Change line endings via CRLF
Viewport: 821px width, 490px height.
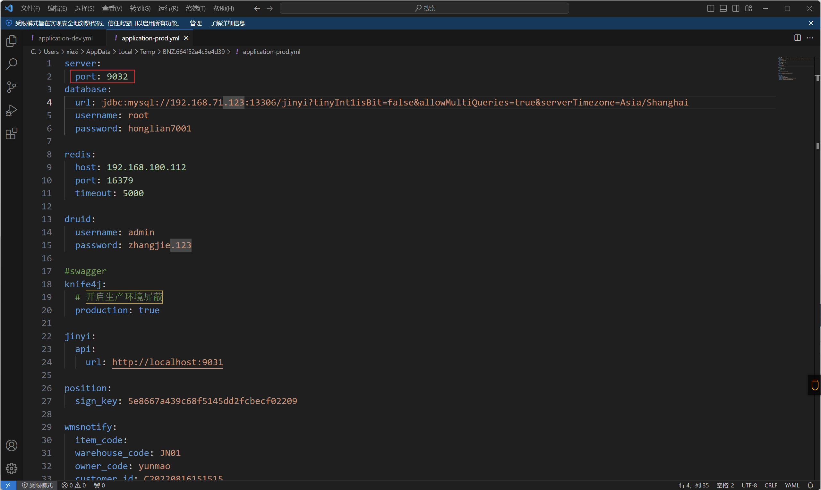771,485
